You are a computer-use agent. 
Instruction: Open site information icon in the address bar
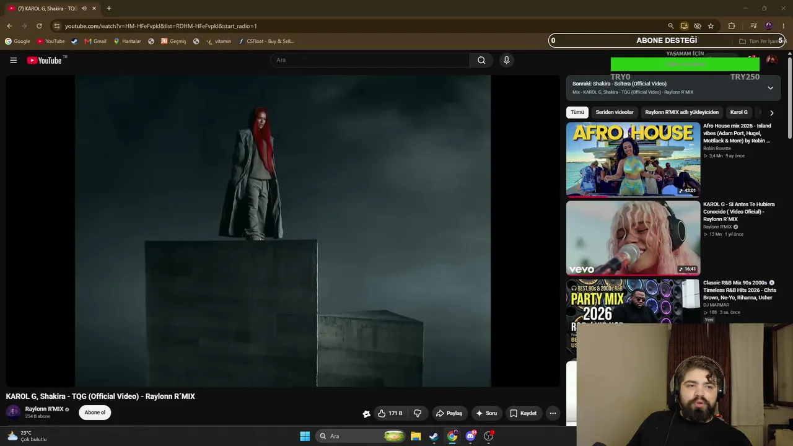point(57,26)
